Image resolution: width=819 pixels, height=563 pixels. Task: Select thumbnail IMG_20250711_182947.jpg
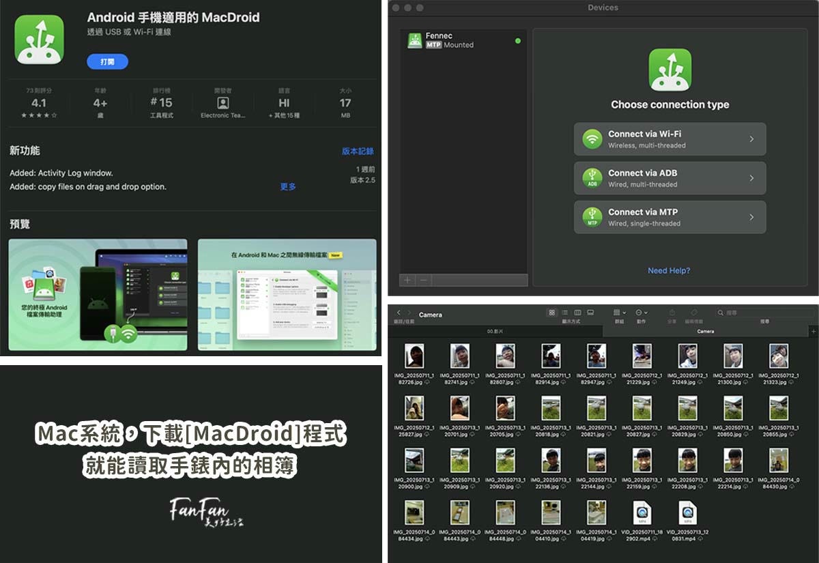pos(597,356)
